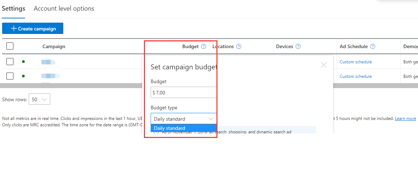Open the Show rows dropdown
This screenshot has width=418, height=173.
[x=39, y=99]
